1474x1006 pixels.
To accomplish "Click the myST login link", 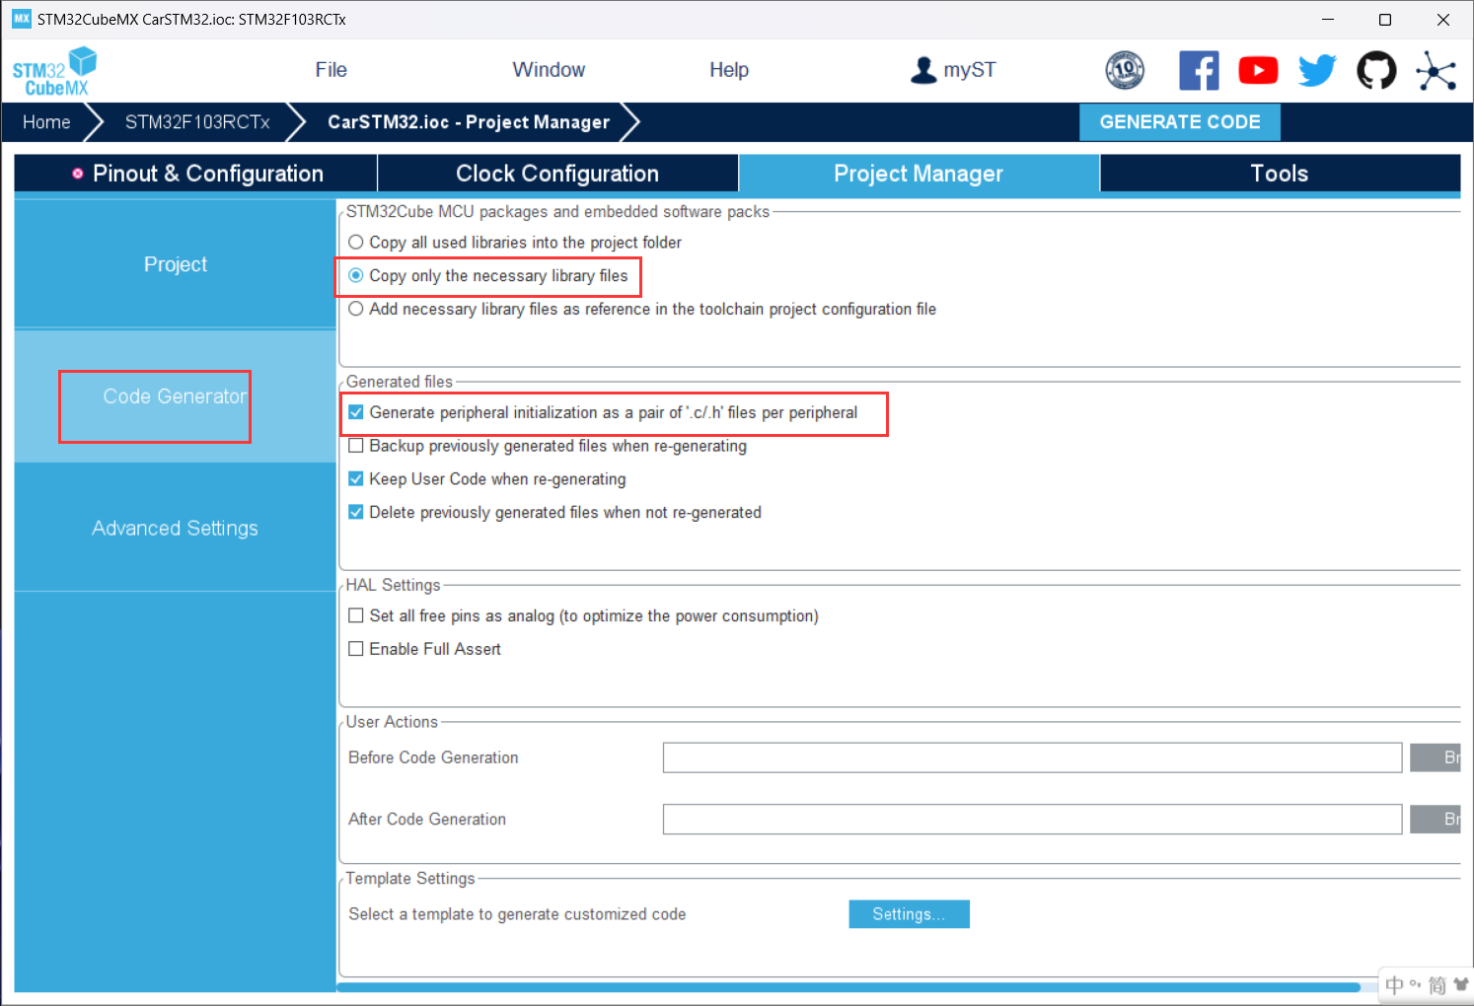I will (970, 70).
